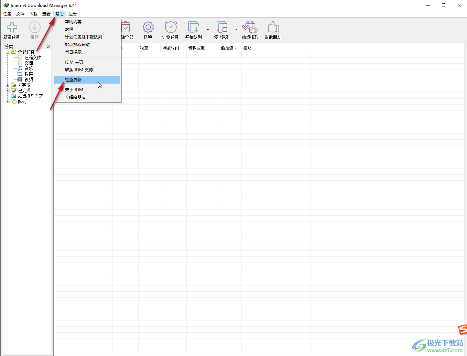The height and width of the screenshot is (356, 467).
Task: Sort by 最后连... column header
Action: pos(230,48)
